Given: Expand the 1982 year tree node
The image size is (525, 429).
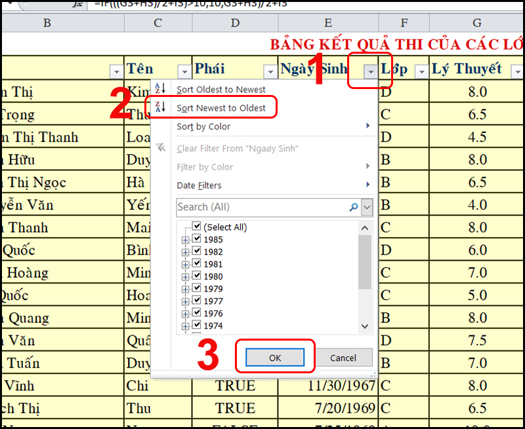Looking at the screenshot, I should coord(185,252).
